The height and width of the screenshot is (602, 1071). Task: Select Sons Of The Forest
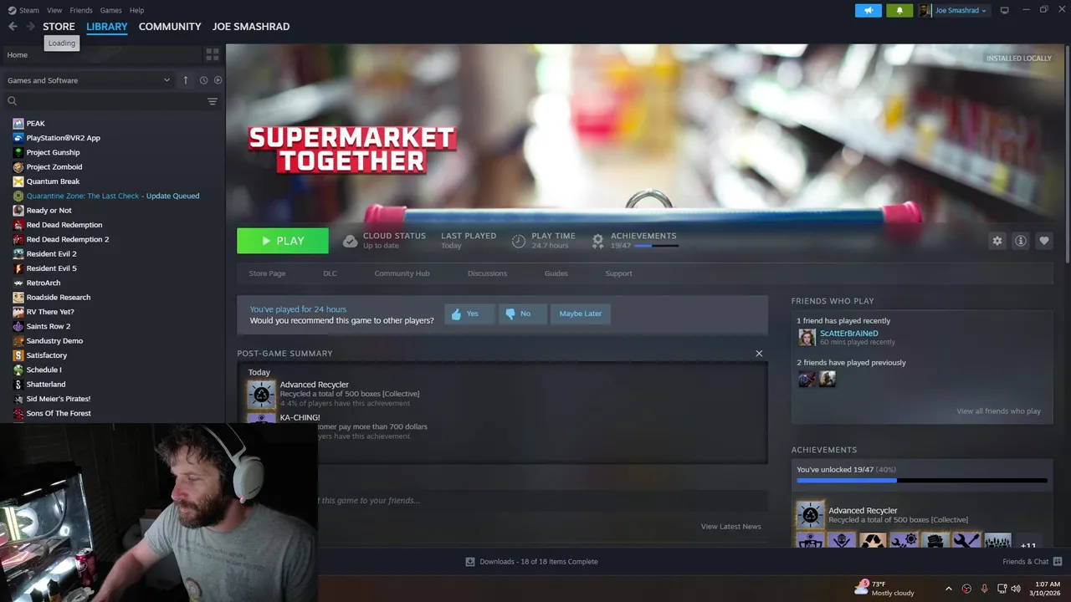click(59, 413)
